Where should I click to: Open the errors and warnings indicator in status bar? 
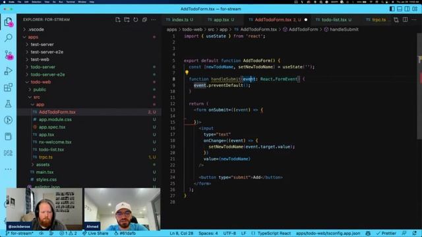pyautogui.click(x=68, y=233)
